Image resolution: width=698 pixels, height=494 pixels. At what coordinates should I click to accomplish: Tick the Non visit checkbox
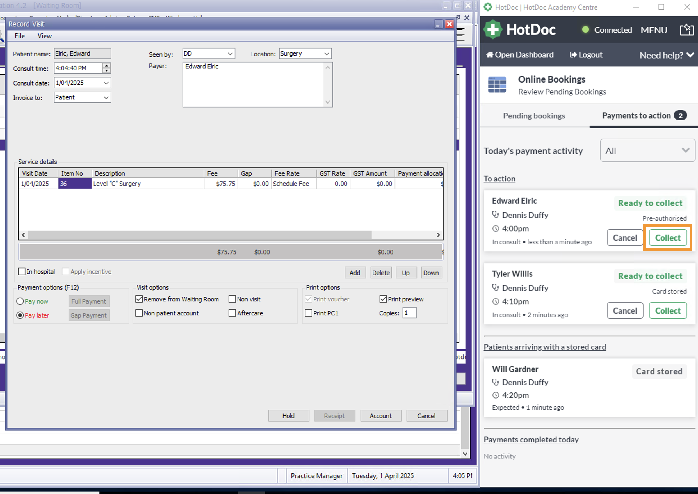click(x=232, y=299)
